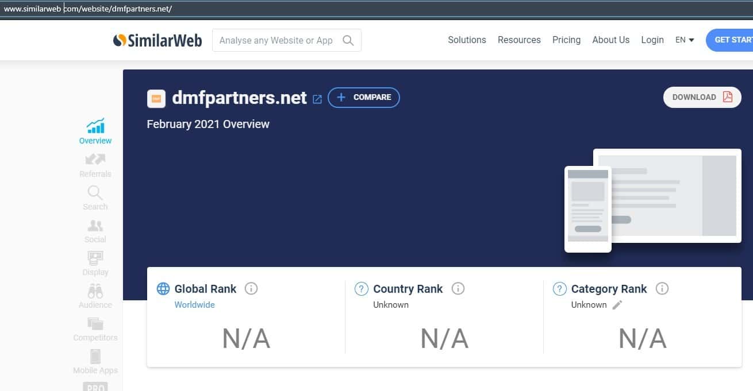
Task: Click the dmfpartners.net favicon
Action: 156,99
